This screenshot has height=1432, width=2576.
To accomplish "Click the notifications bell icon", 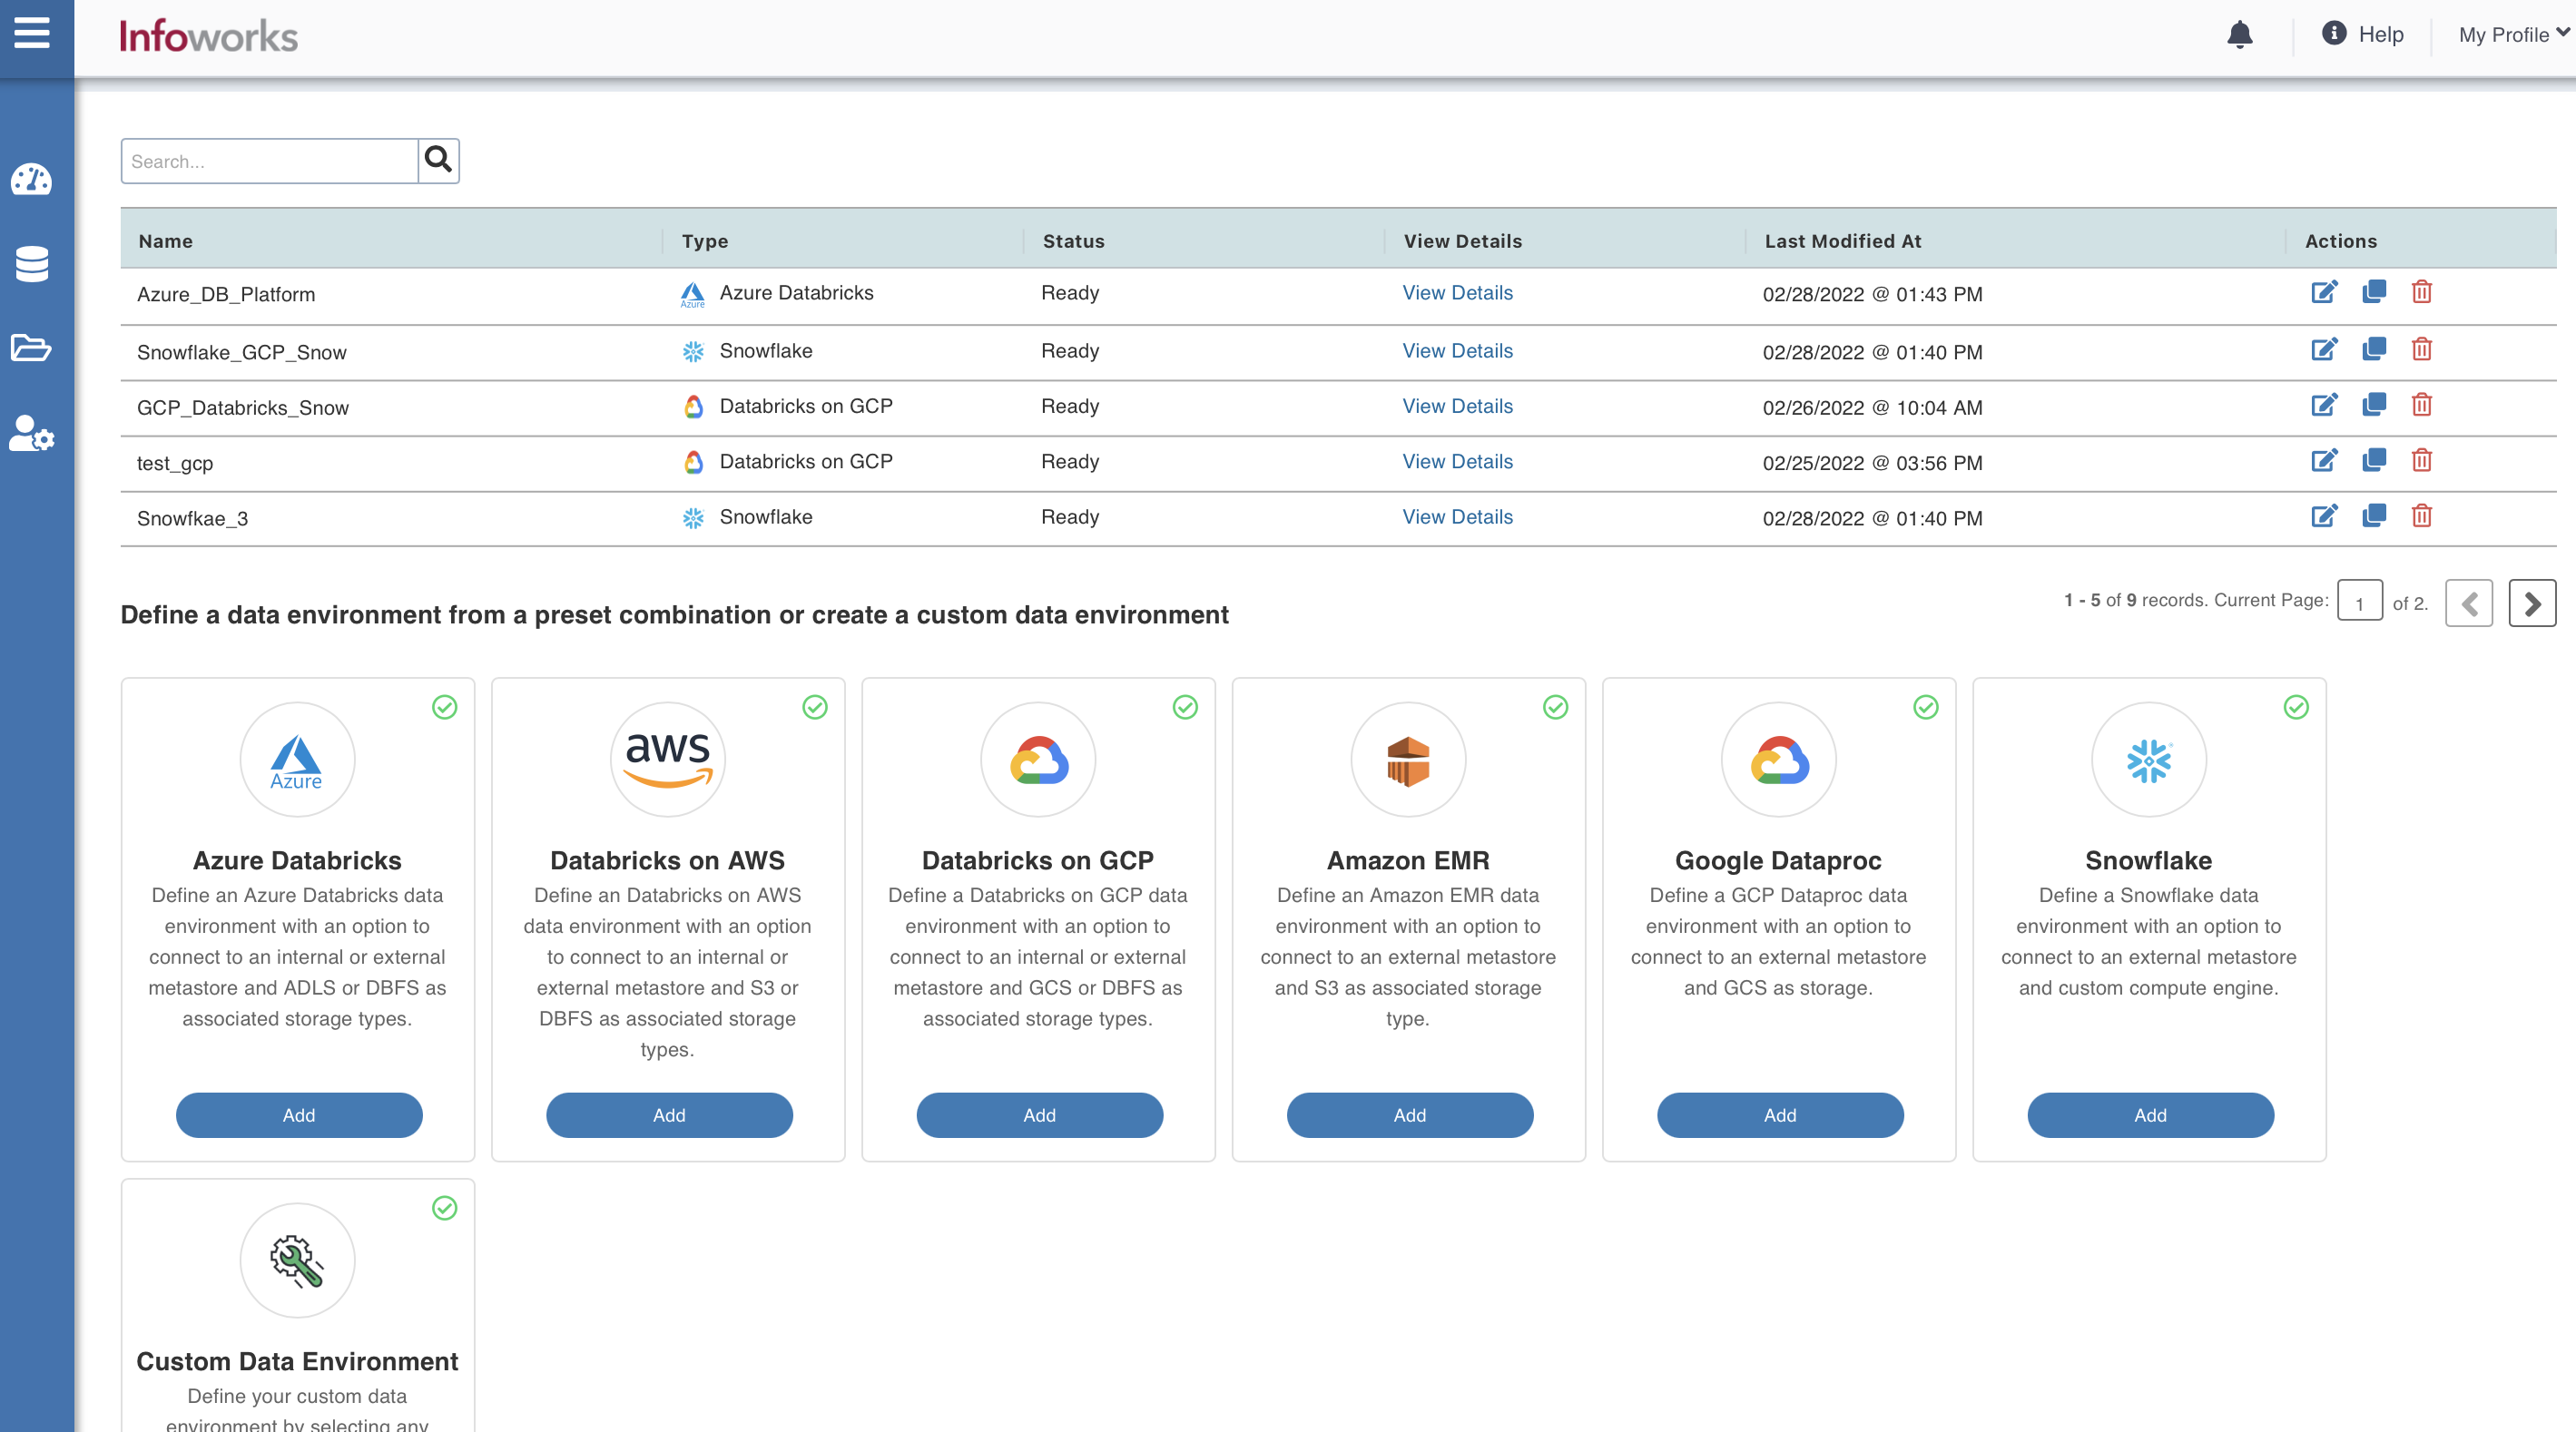I will (x=2239, y=35).
